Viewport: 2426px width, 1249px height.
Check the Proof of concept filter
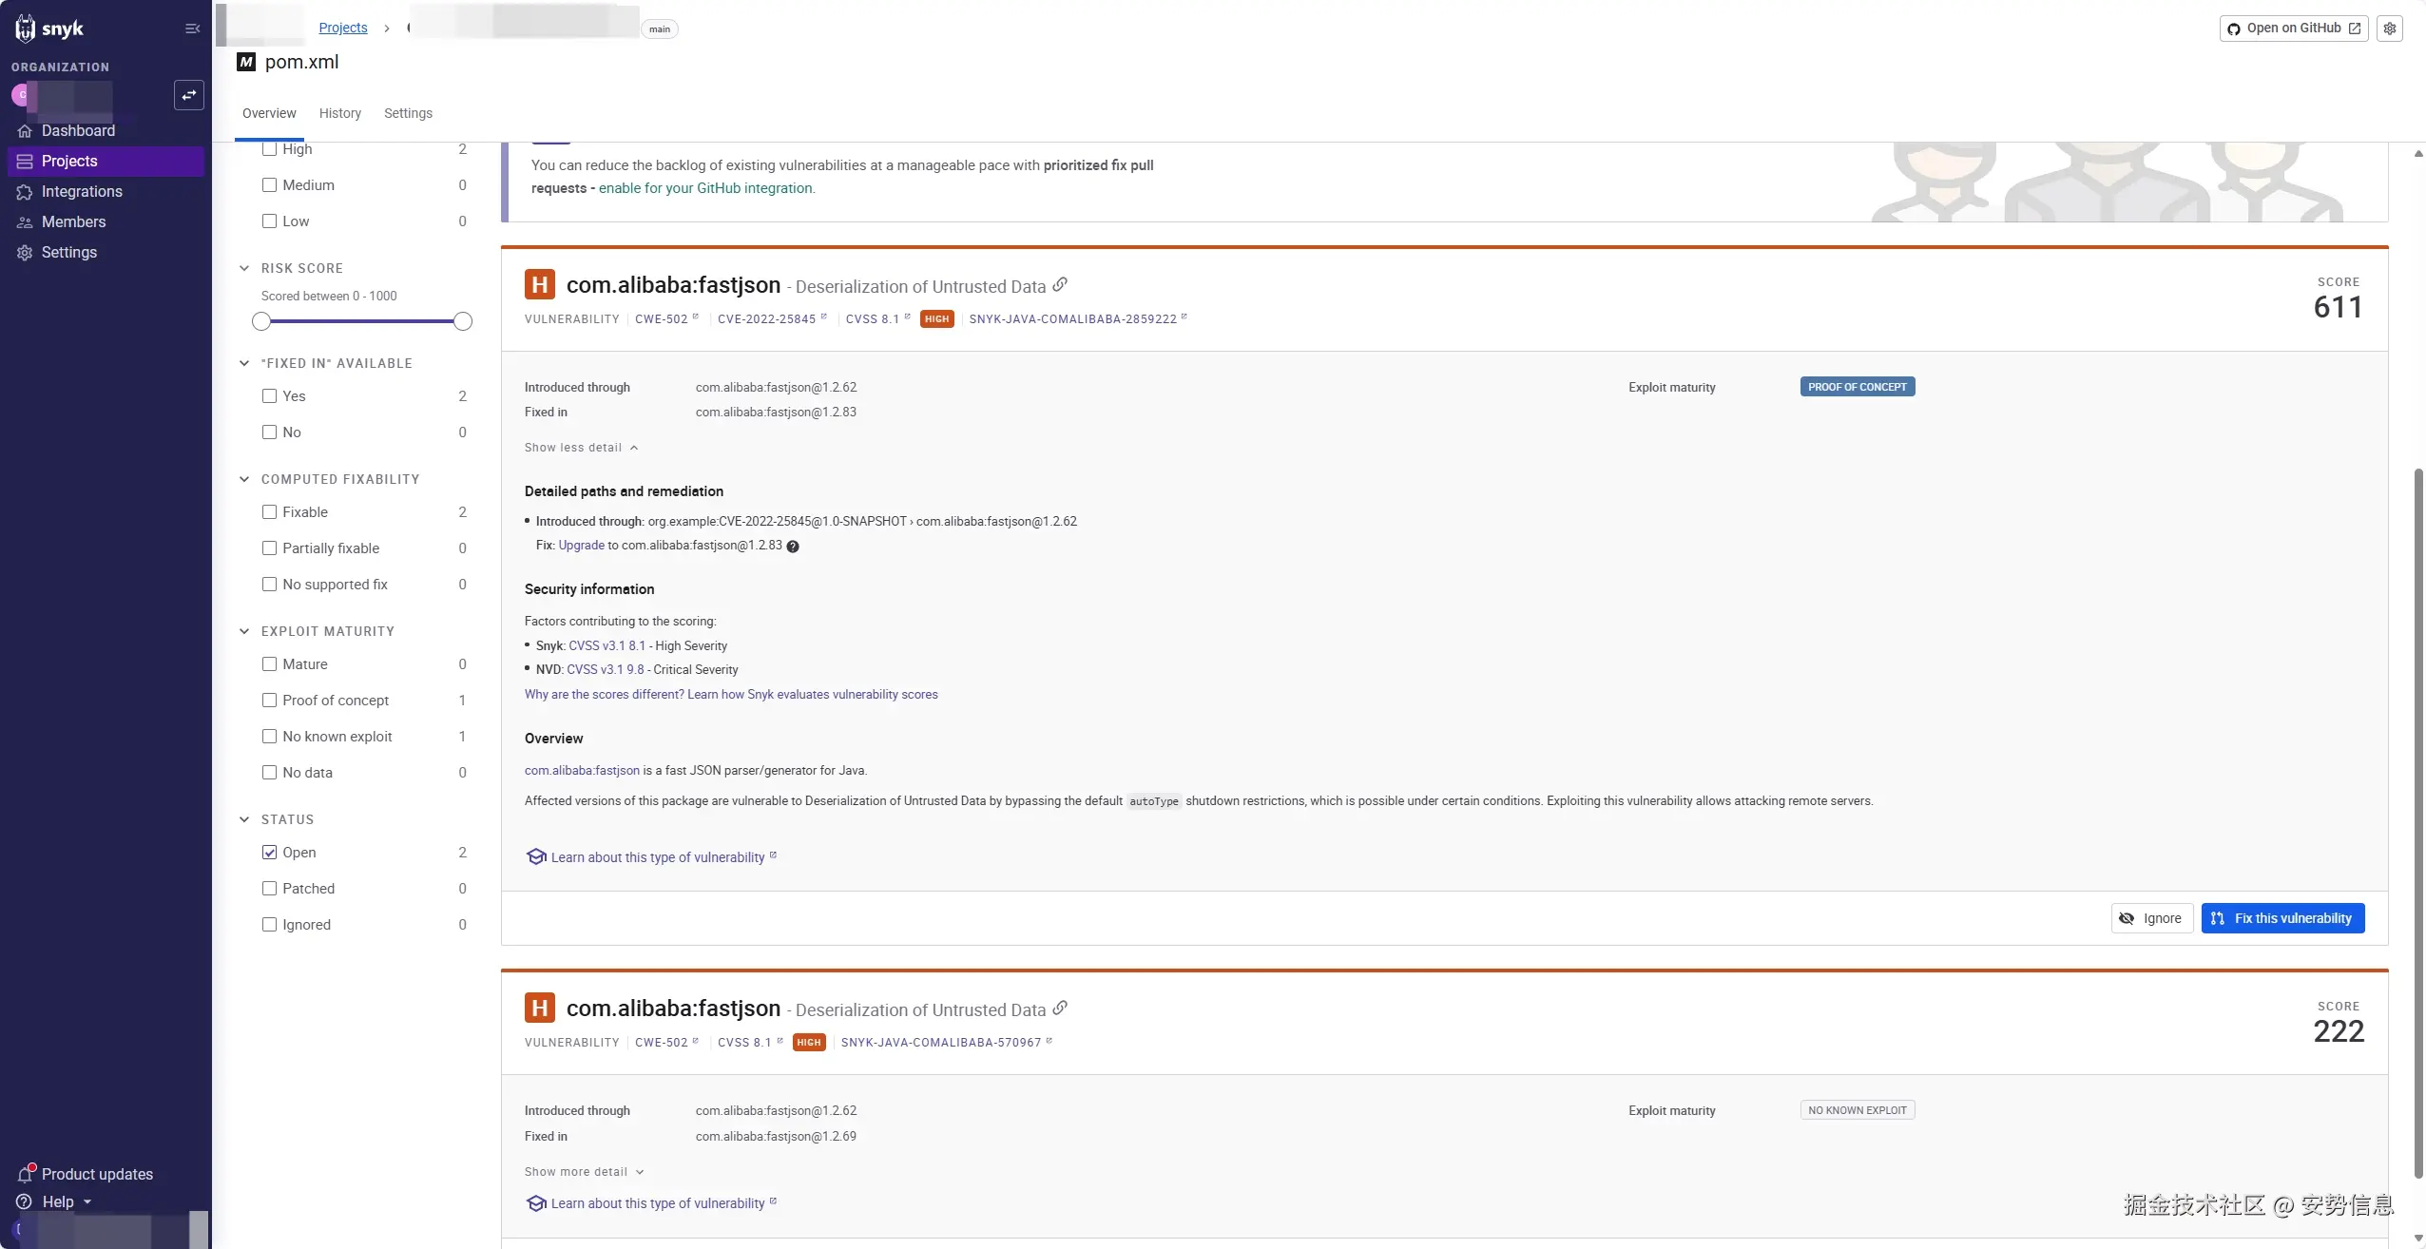point(270,701)
